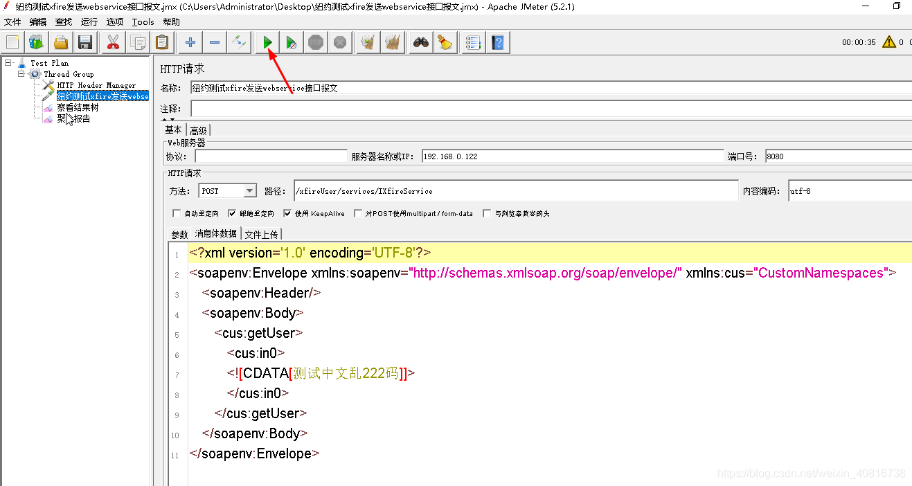Open the Function Helper list icon

click(473, 42)
